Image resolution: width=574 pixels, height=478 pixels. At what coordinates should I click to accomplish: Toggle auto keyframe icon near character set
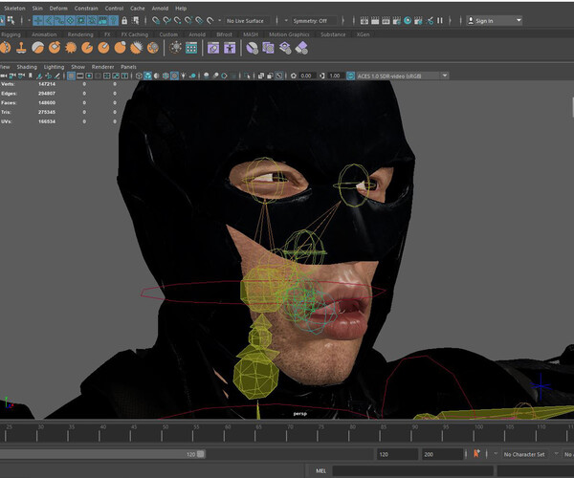pos(476,454)
